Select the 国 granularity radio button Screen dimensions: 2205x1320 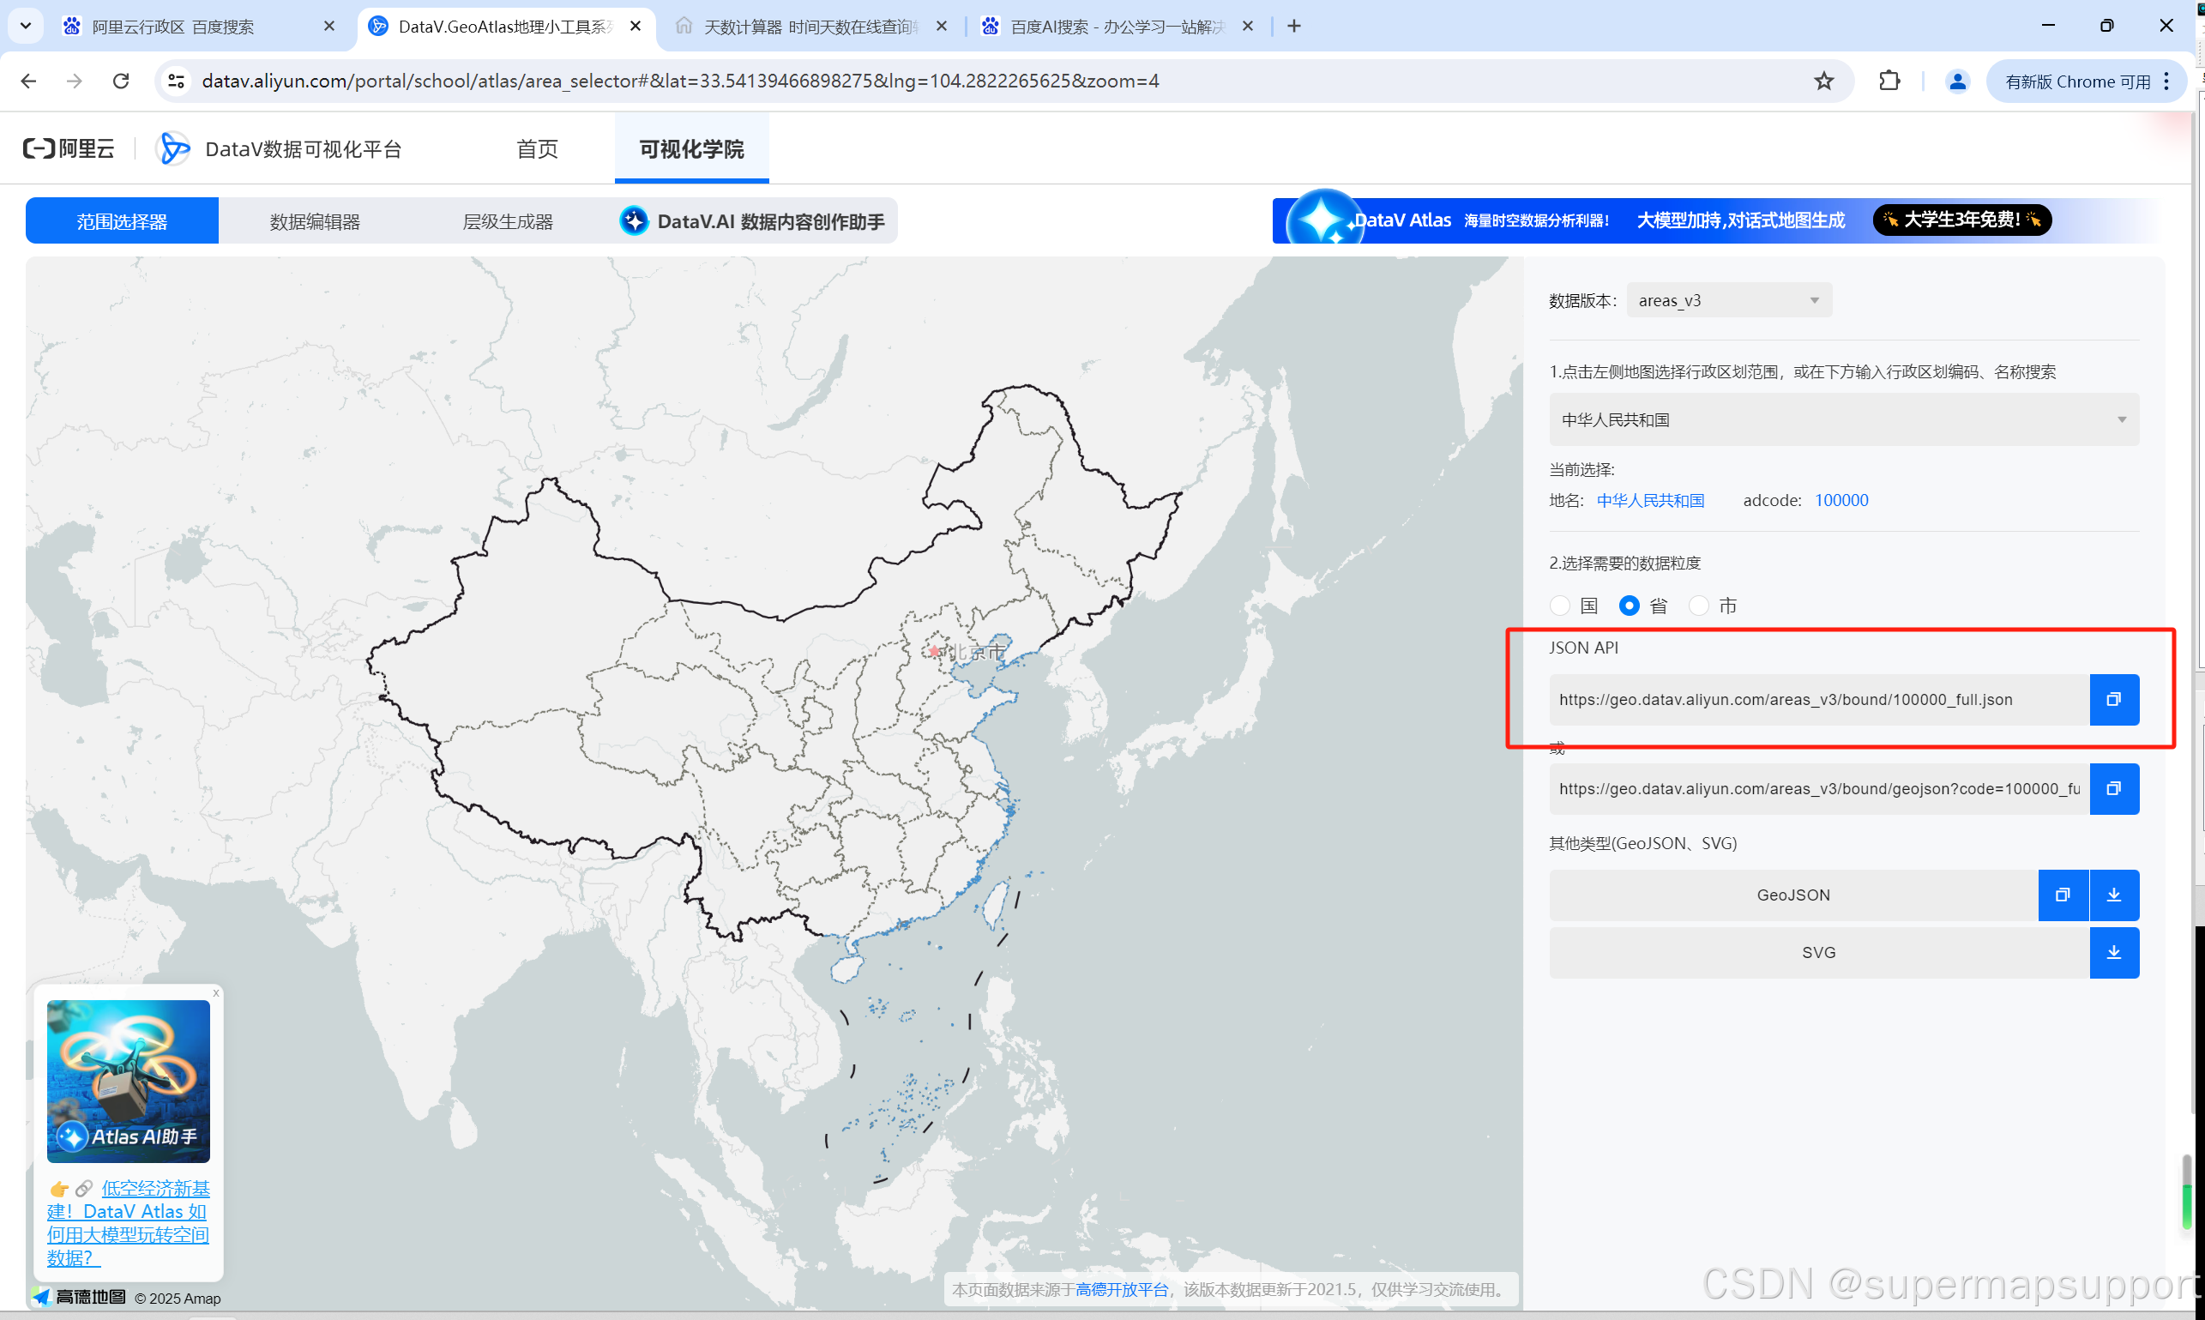pyautogui.click(x=1559, y=606)
